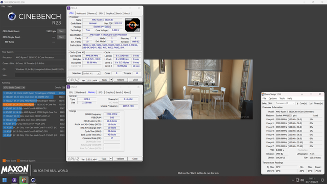Screen dimensions: 327x184
Task: Expand Tools dropdown arrow in bottom CPU-Z
Action: pyautogui.click(x=111, y=159)
